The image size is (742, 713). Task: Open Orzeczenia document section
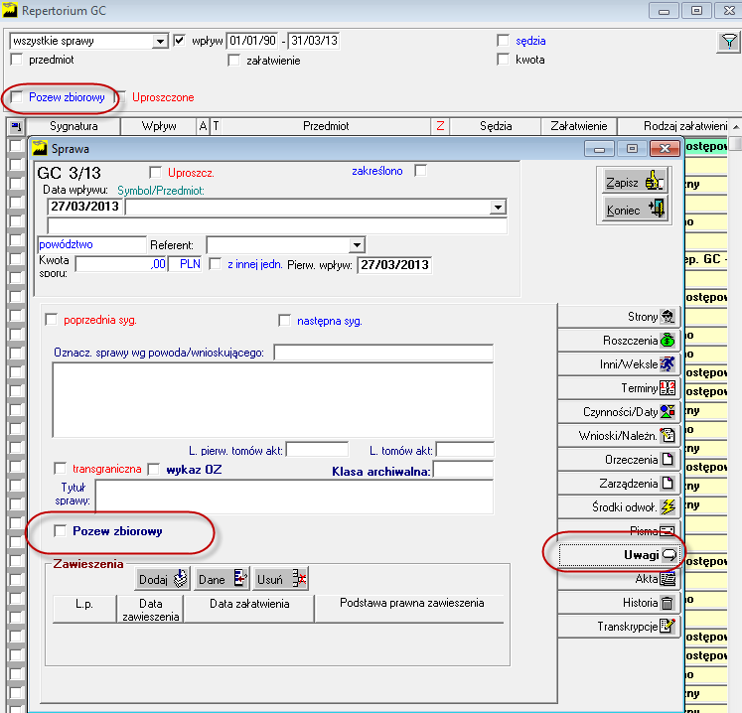(x=619, y=460)
